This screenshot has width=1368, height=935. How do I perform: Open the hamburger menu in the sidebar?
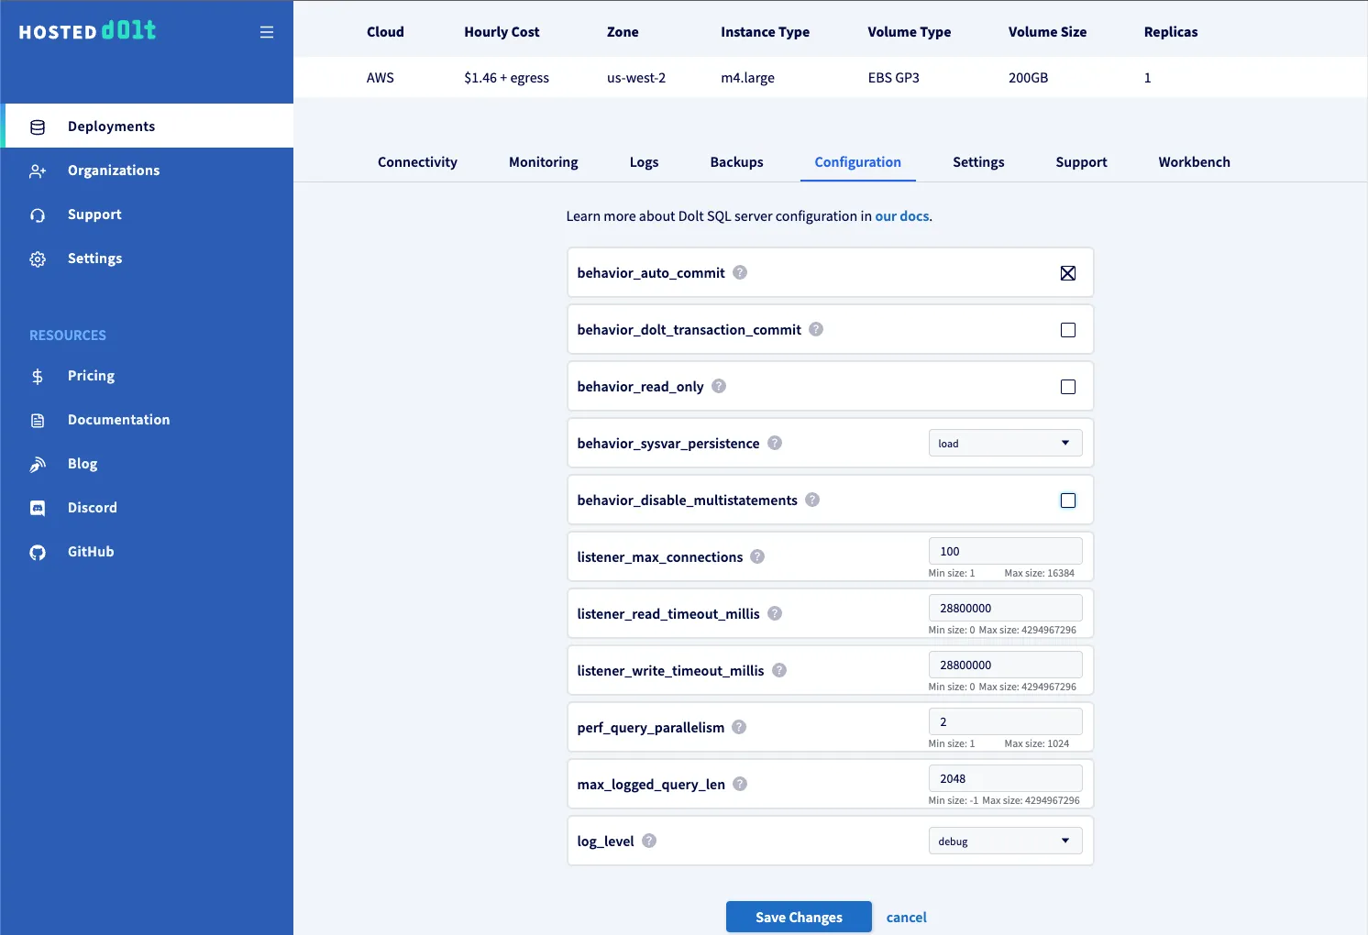[267, 31]
